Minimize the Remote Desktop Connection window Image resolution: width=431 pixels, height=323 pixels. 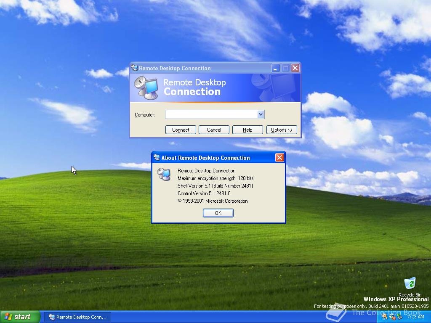pyautogui.click(x=275, y=68)
